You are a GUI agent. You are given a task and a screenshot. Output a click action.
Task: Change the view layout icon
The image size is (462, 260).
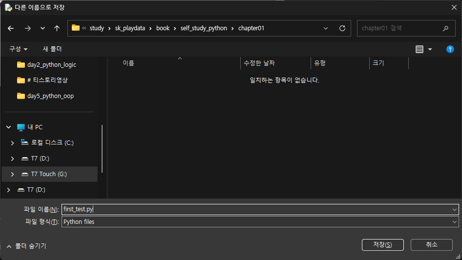tap(420, 49)
